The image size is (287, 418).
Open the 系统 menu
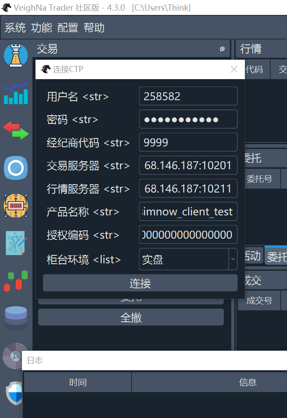[15, 28]
